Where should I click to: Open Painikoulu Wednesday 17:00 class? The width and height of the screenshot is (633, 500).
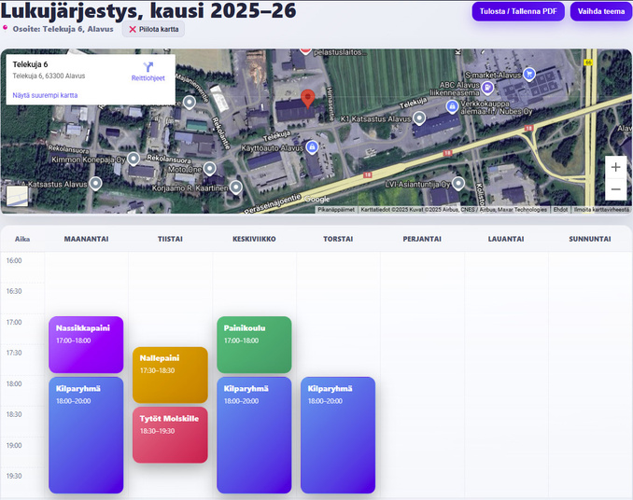click(x=254, y=344)
